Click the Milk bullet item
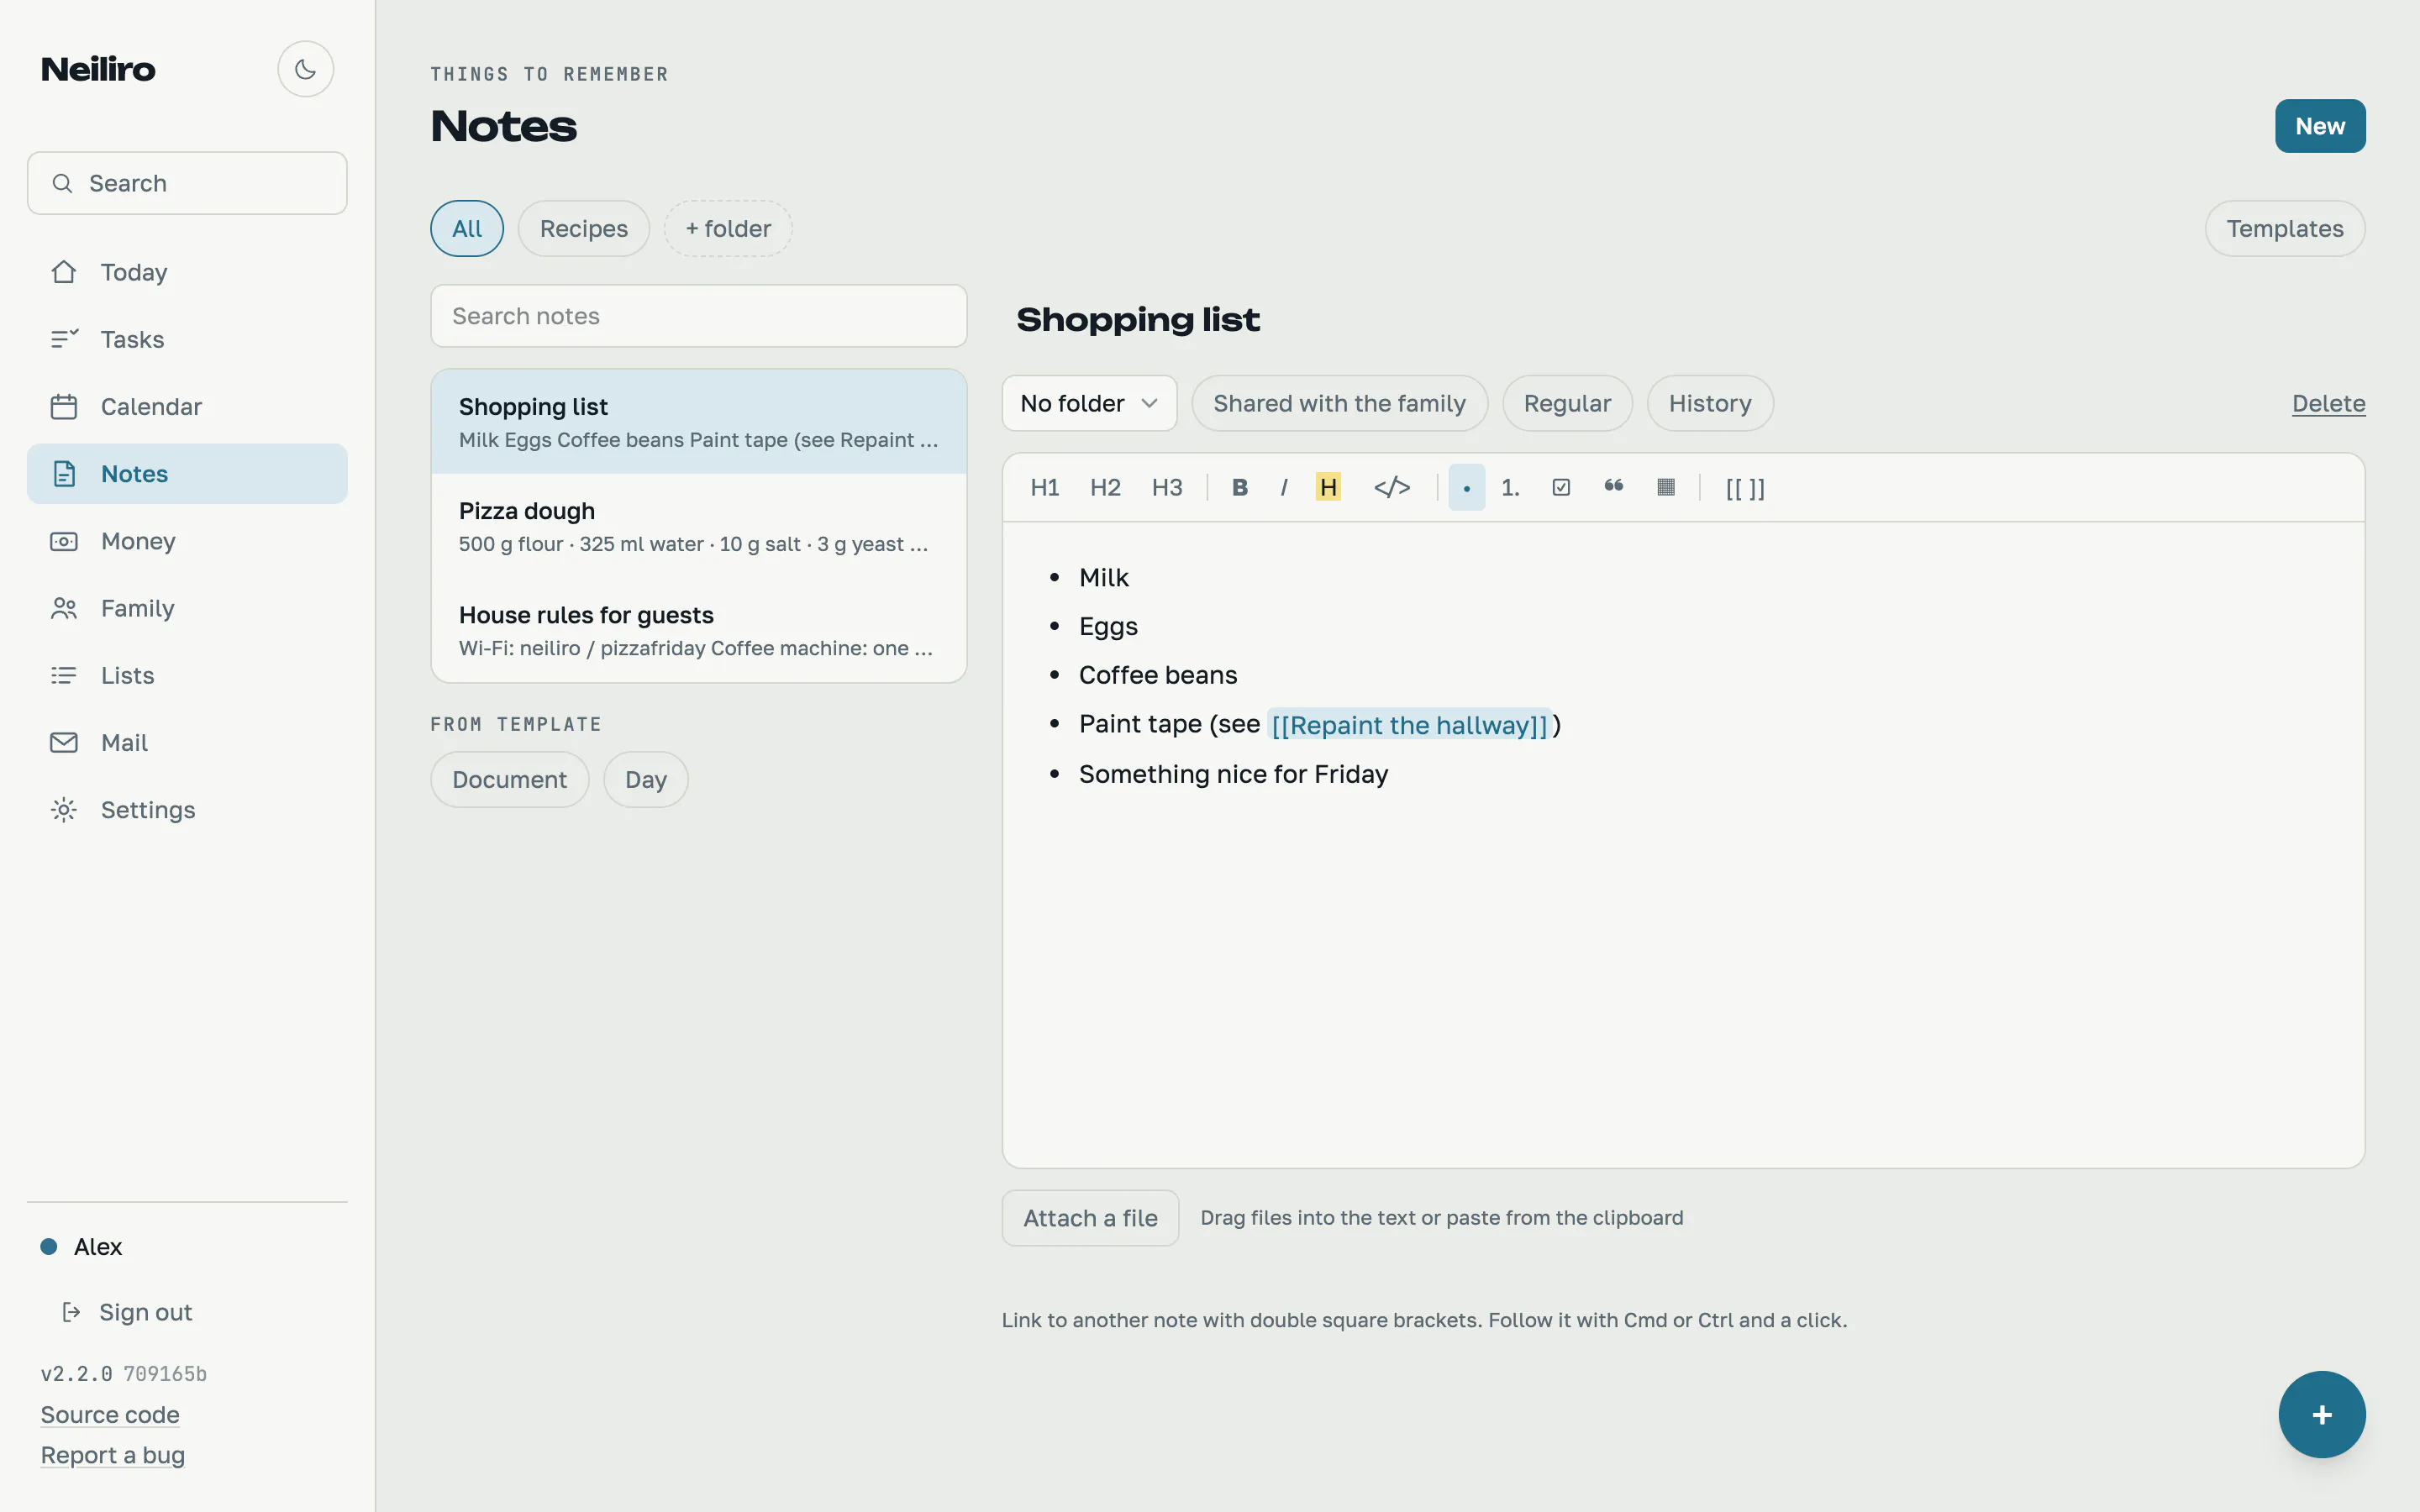Viewport: 2420px width, 1512px height. pyautogui.click(x=1103, y=577)
